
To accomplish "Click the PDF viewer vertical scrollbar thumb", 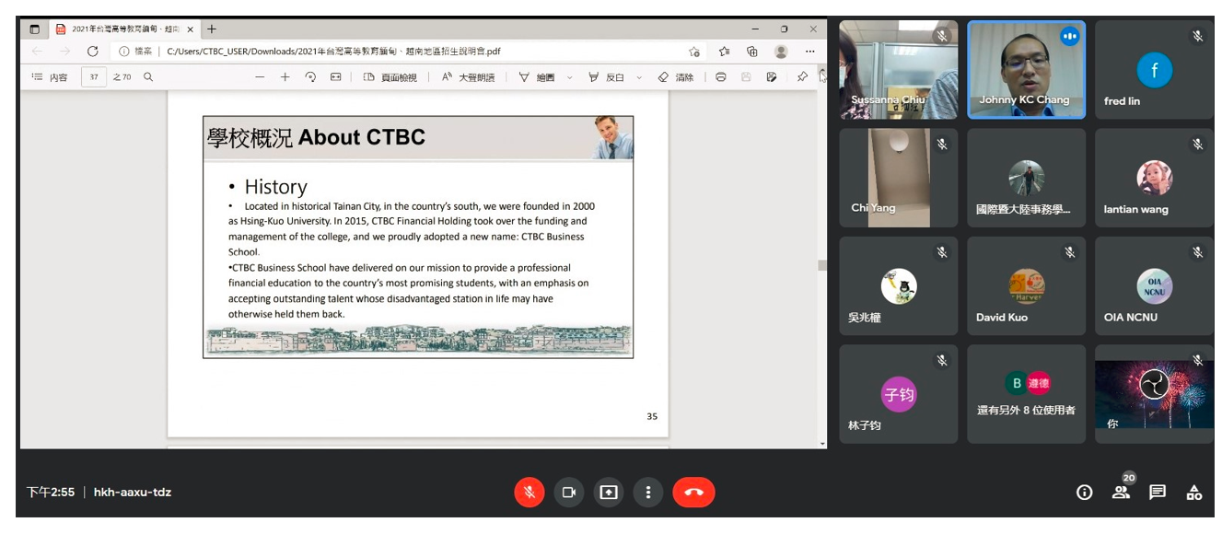I will [821, 265].
